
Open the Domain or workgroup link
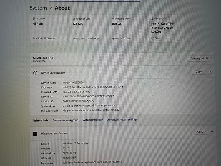click(x=65, y=120)
